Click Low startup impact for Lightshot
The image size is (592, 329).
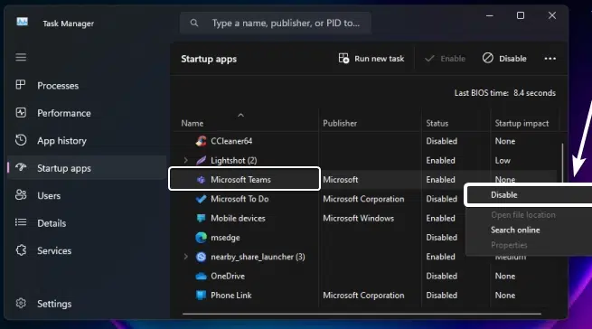tap(503, 161)
